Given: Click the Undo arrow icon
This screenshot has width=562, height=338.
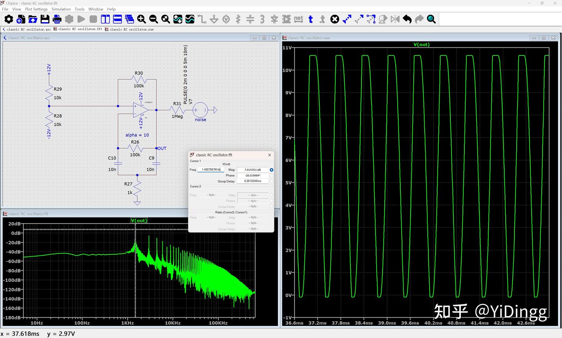Looking at the screenshot, I should pos(407,19).
